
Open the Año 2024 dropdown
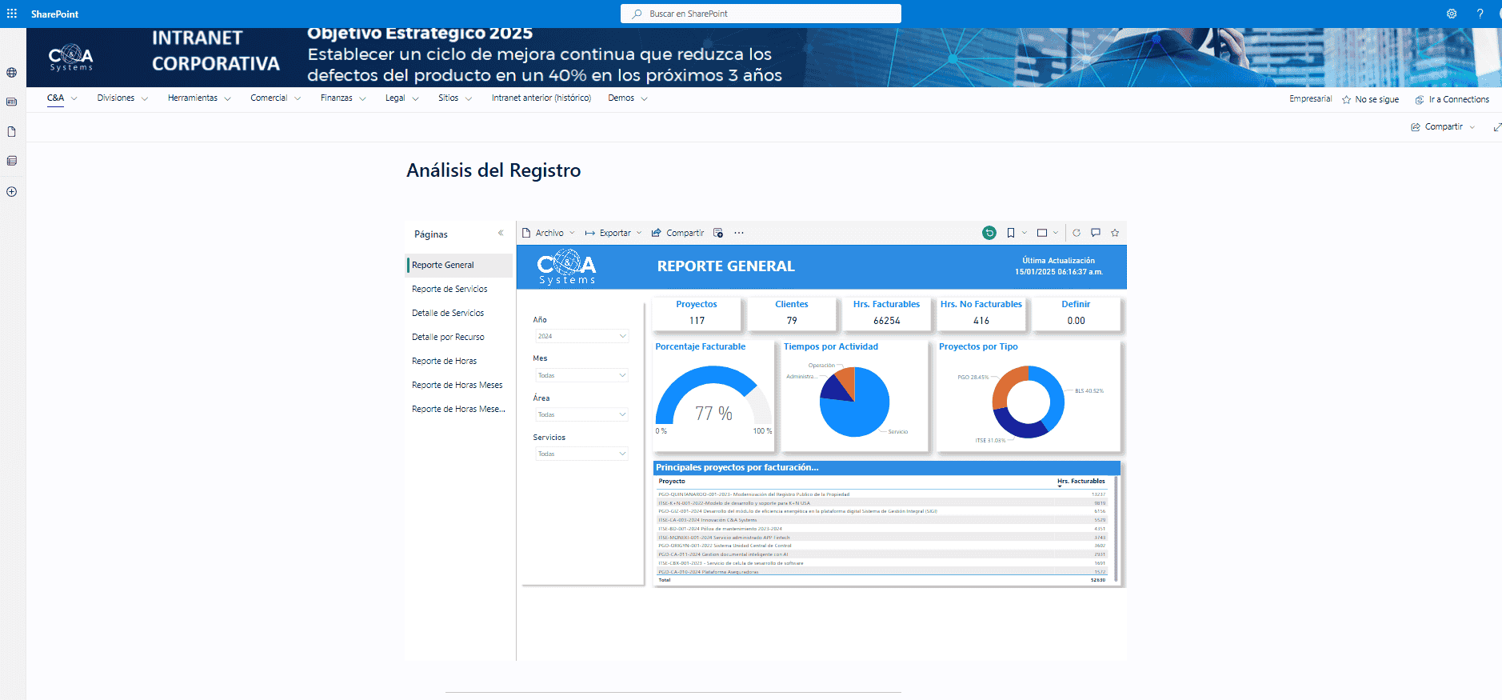(x=581, y=336)
